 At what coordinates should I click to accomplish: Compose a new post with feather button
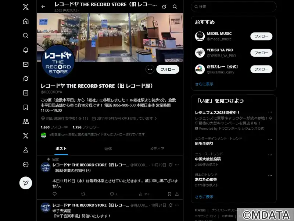[26, 183]
